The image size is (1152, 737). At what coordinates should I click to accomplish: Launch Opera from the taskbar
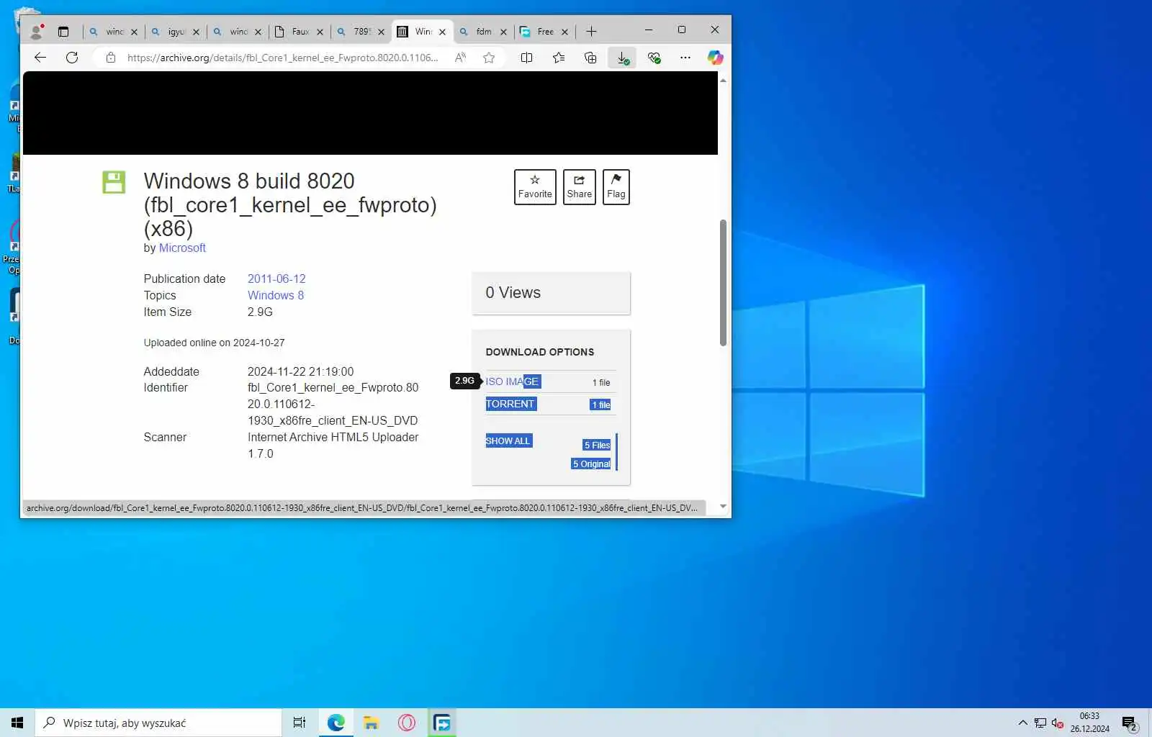pos(407,723)
